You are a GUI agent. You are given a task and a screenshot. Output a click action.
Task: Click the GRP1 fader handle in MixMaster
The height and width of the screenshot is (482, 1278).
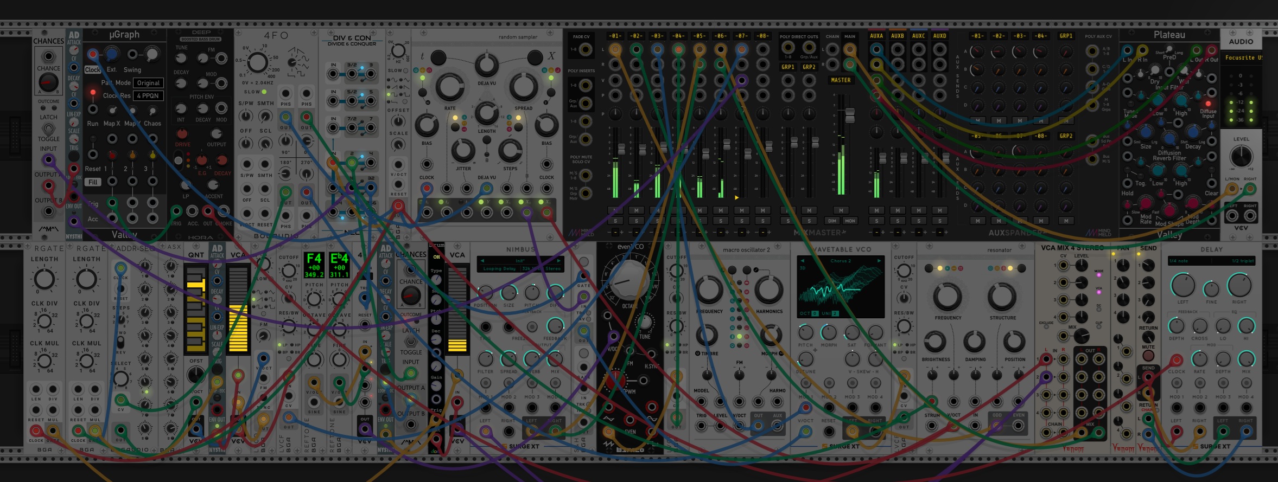(x=794, y=143)
